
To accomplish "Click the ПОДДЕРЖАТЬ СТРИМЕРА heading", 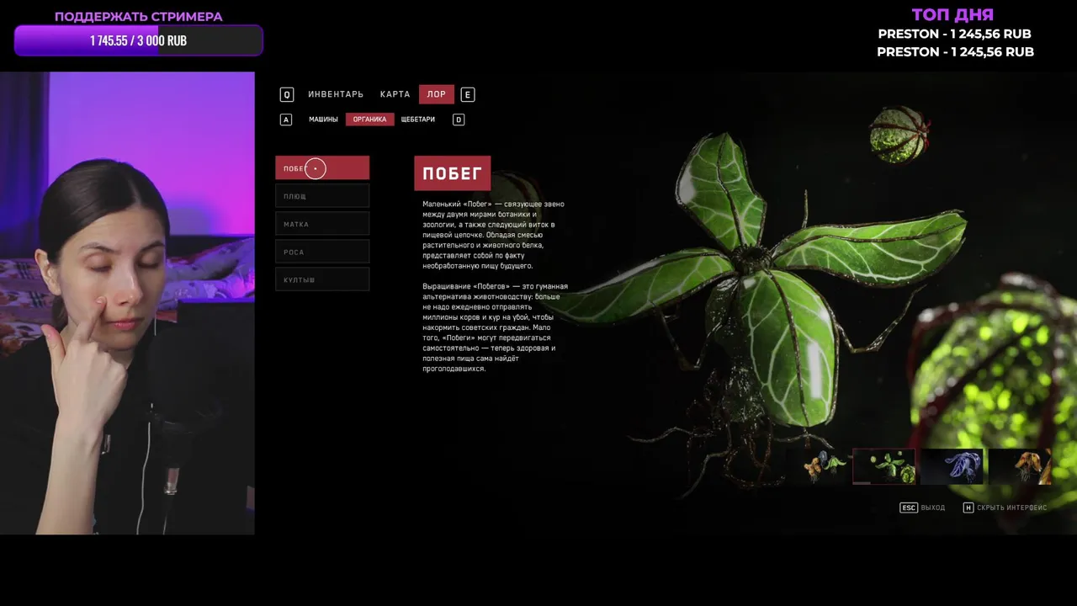I will (139, 16).
